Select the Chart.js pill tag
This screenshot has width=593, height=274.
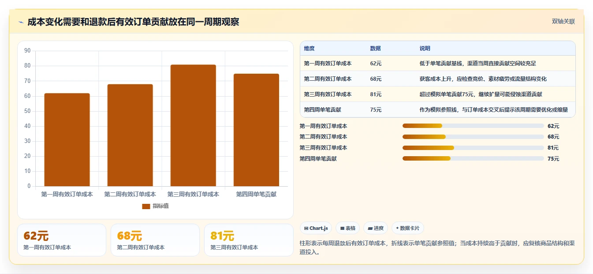(316, 228)
